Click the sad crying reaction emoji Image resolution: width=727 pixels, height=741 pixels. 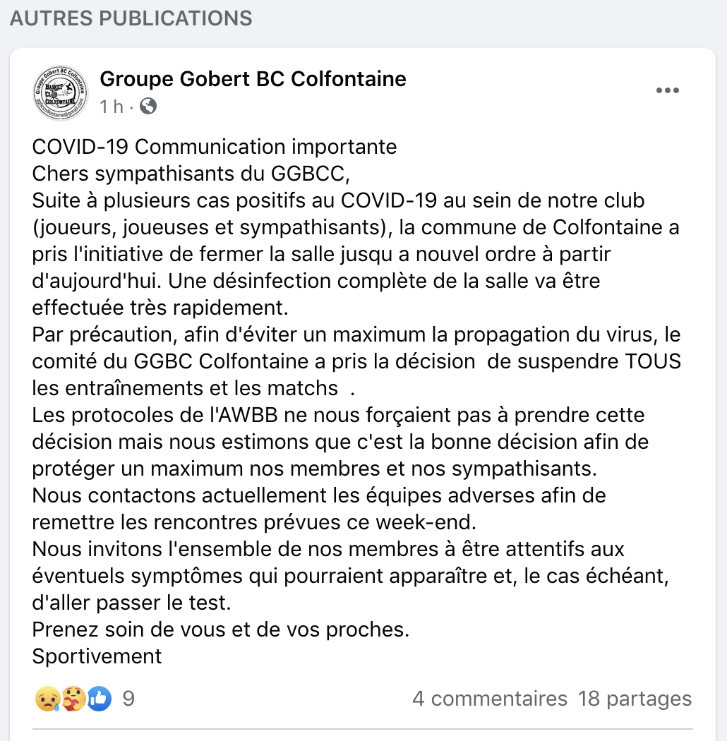(x=47, y=699)
